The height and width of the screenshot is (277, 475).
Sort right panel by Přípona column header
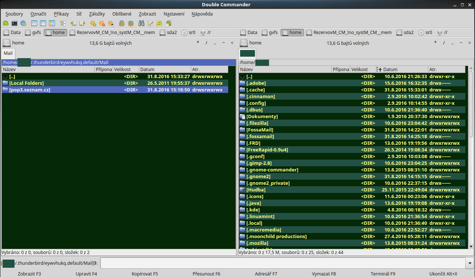pyautogui.click(x=341, y=69)
